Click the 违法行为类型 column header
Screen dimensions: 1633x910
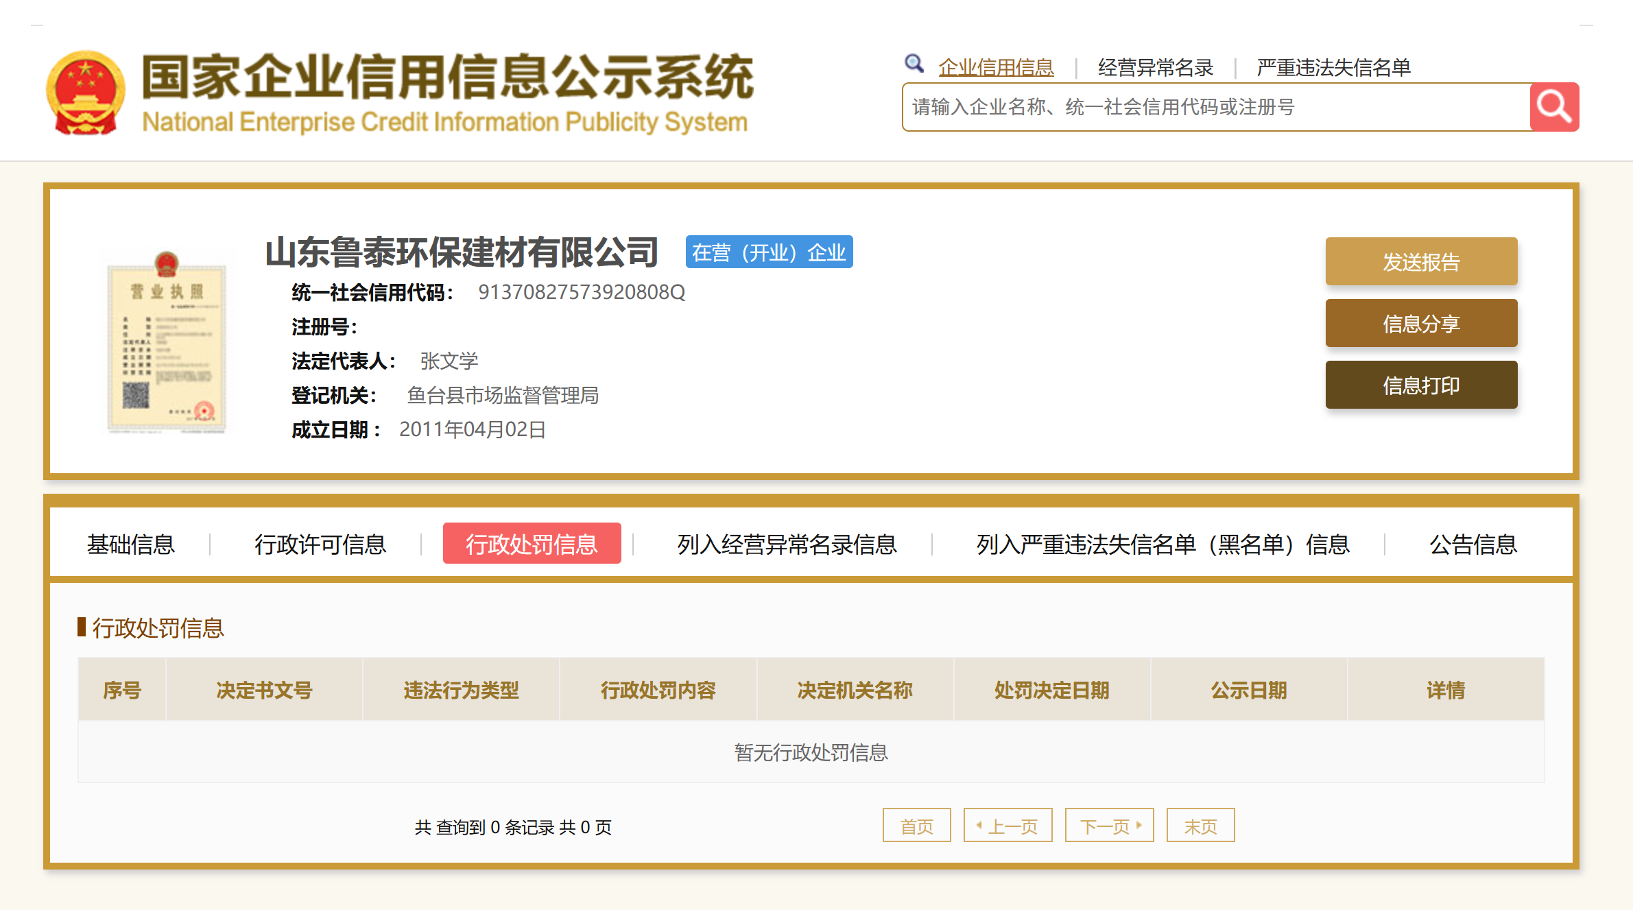coord(461,690)
